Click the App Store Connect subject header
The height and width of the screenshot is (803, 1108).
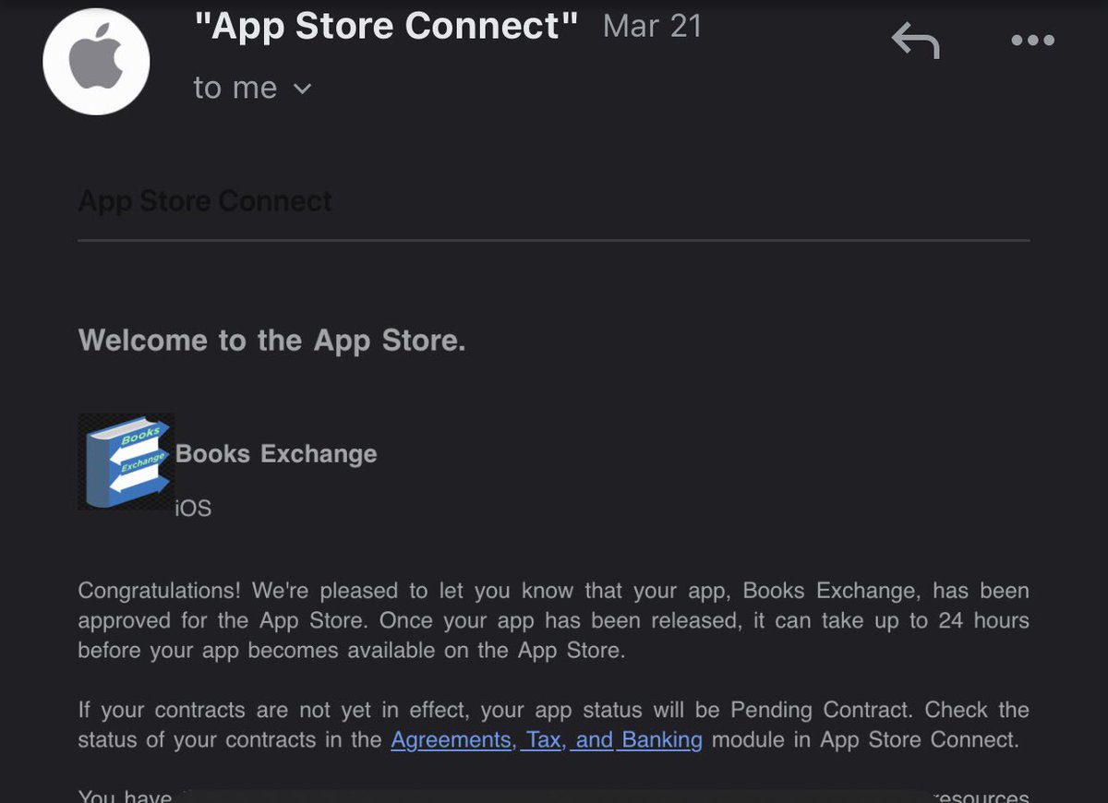pyautogui.click(x=204, y=200)
